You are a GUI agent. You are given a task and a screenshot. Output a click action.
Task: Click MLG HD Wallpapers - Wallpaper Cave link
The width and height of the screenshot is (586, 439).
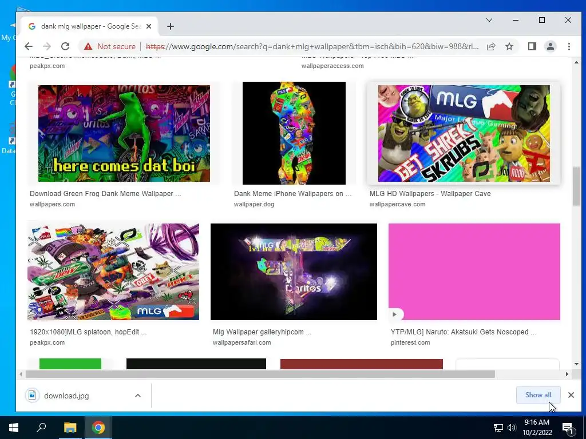tap(430, 193)
